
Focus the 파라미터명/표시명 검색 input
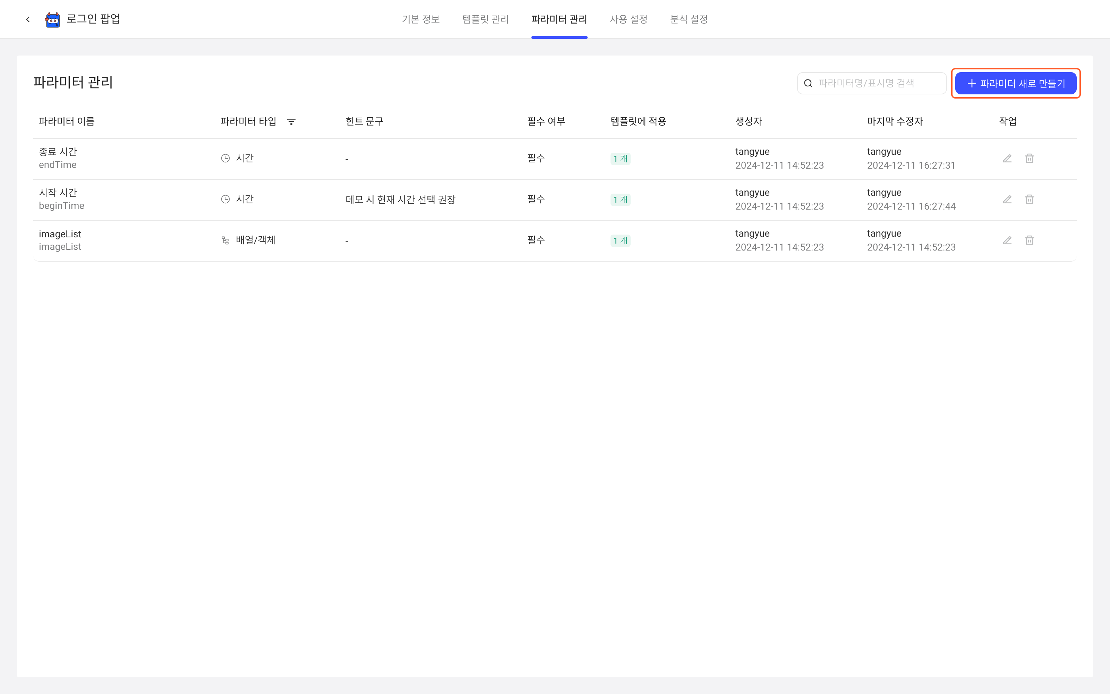(871, 84)
